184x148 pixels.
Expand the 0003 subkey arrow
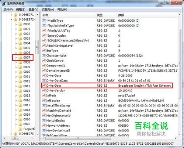pos(16,39)
